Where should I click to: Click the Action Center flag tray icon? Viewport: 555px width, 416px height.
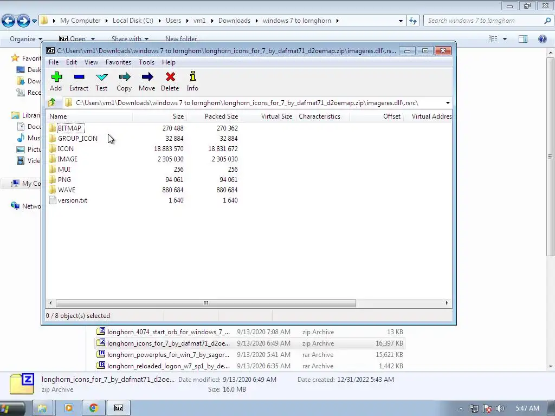click(x=487, y=408)
